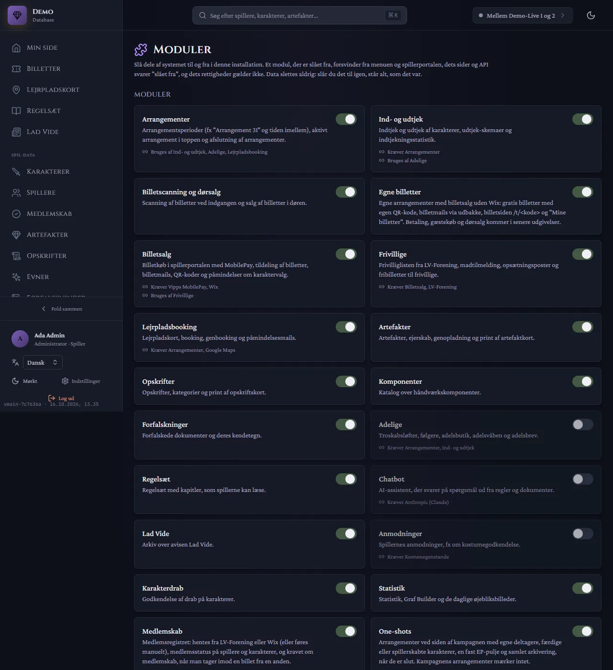Click the Opskrifter scroll icon
The width and height of the screenshot is (613, 670).
tap(16, 256)
